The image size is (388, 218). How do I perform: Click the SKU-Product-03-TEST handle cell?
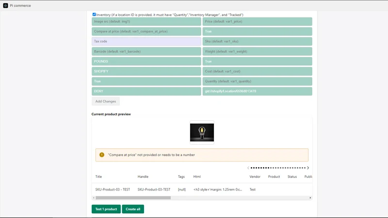click(x=154, y=189)
